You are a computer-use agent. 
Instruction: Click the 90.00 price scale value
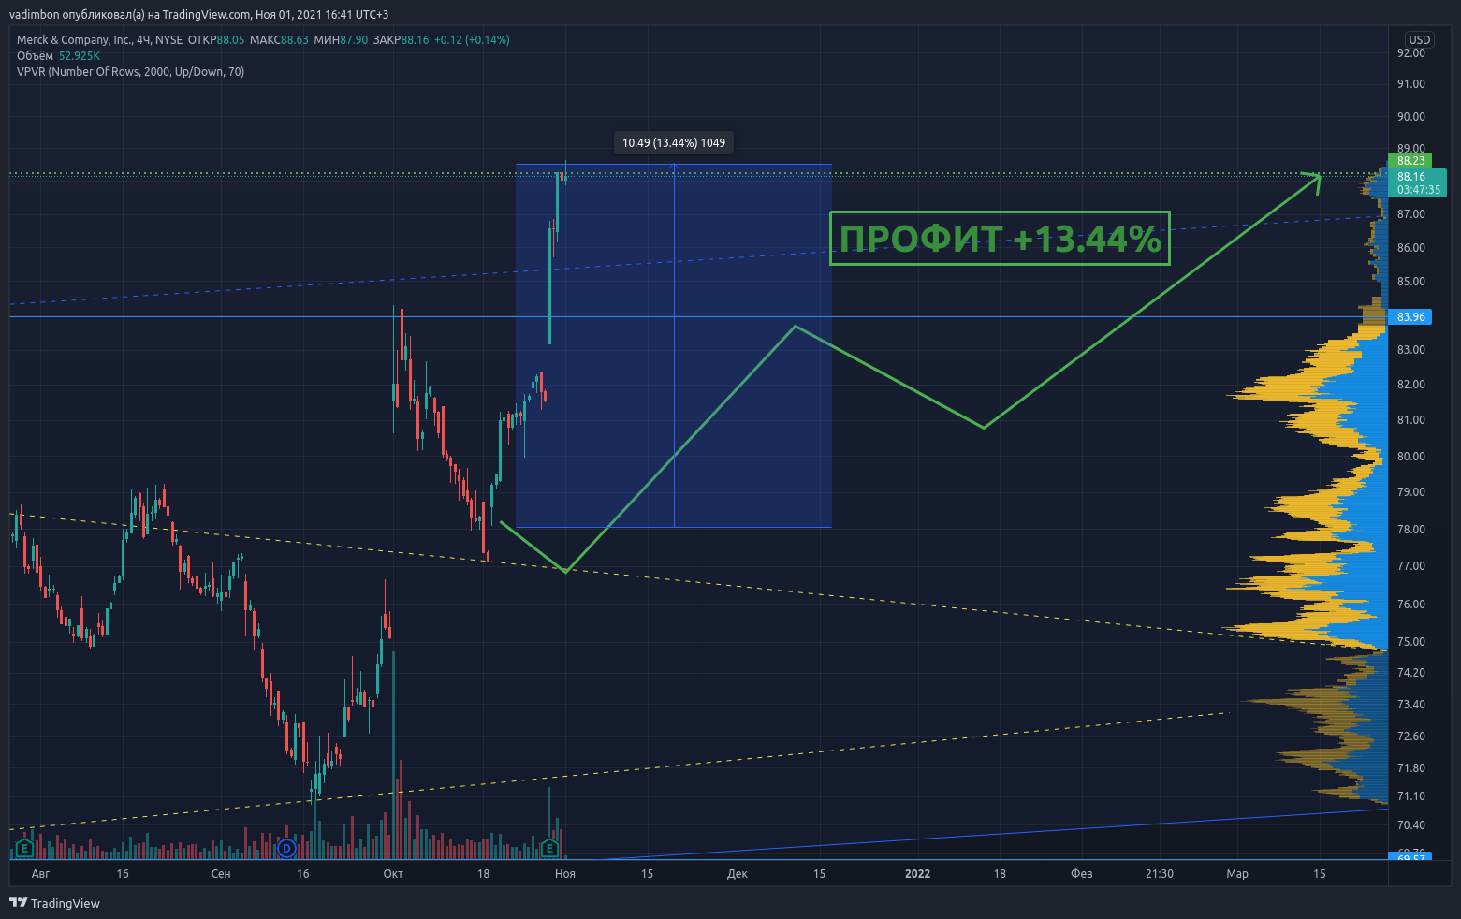coord(1411,117)
